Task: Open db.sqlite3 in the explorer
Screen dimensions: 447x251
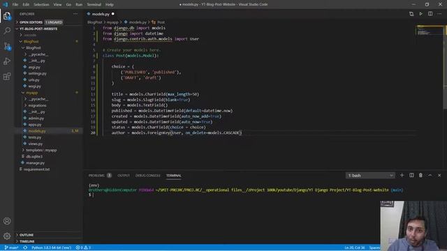Action: click(x=34, y=156)
